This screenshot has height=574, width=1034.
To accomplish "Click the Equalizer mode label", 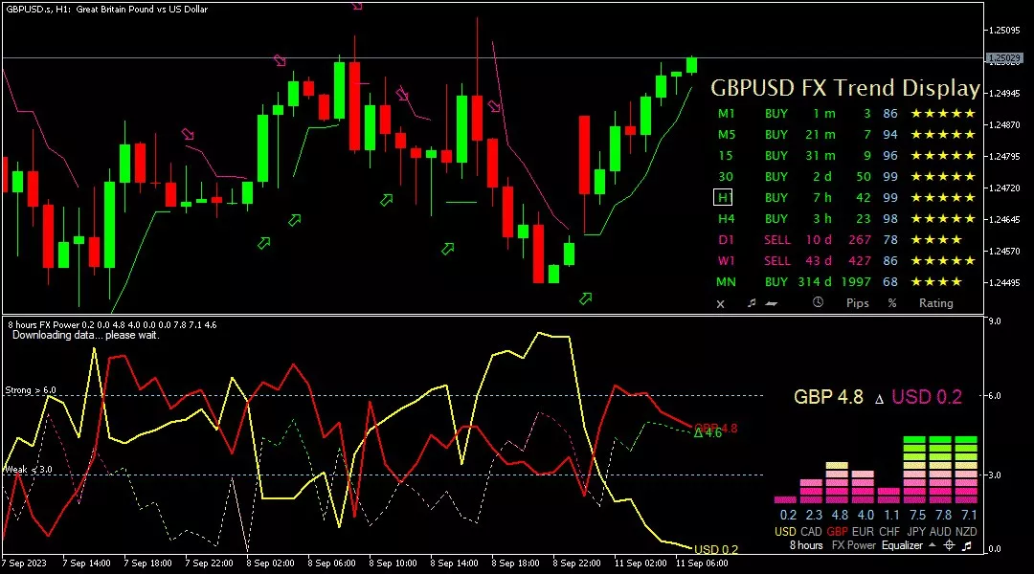I will 902,545.
